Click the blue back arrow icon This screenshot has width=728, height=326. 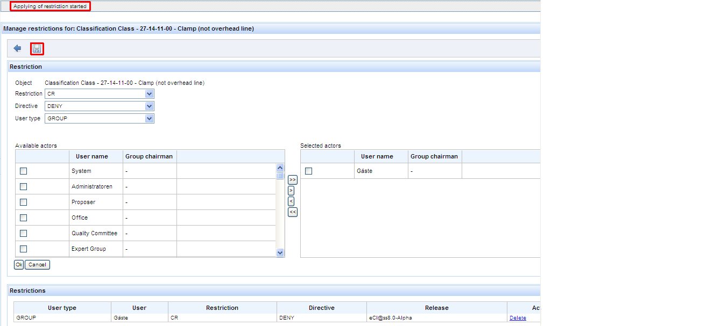point(17,48)
